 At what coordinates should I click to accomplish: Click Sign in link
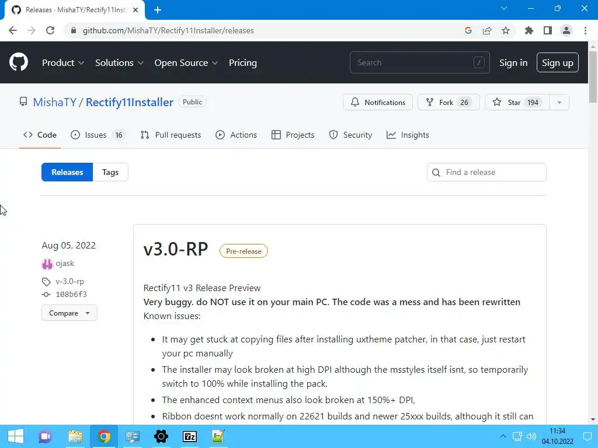click(x=513, y=63)
